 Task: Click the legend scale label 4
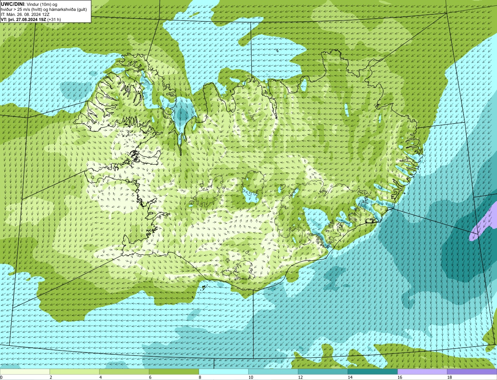pyautogui.click(x=101, y=377)
